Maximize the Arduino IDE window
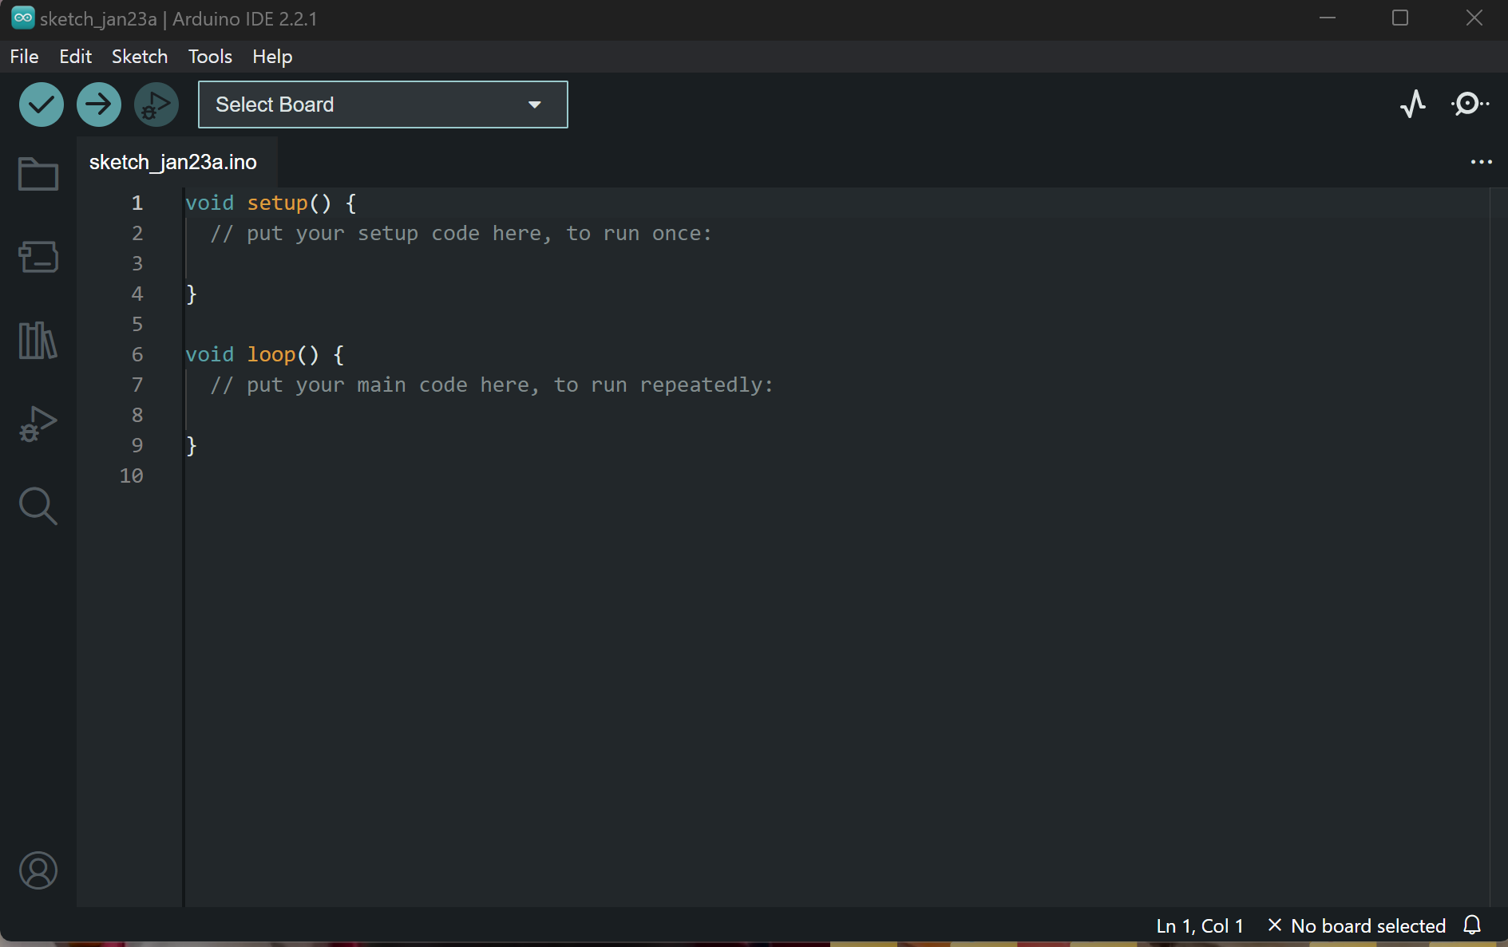 [x=1400, y=18]
